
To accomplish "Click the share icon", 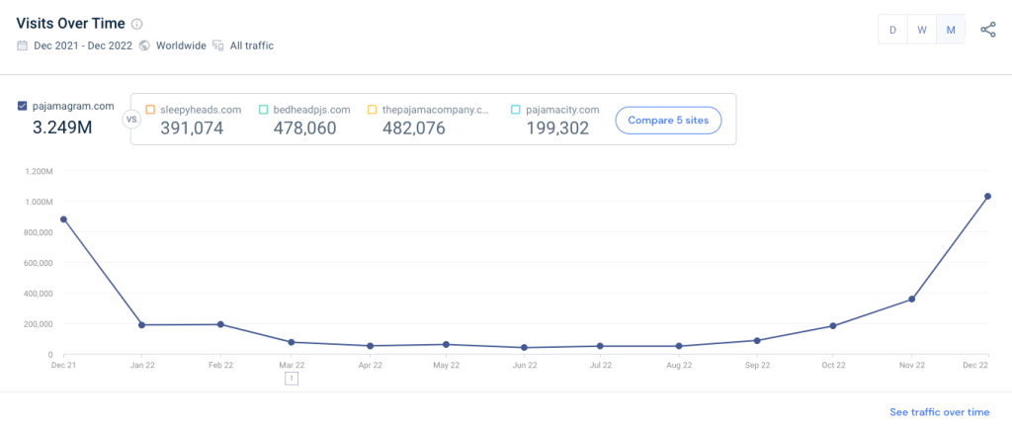I will [987, 30].
